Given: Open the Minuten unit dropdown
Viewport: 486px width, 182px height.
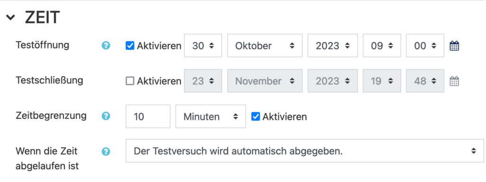Looking at the screenshot, I should point(211,116).
